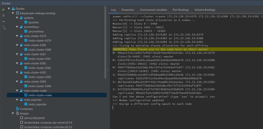This screenshot has height=129, width=263.
Task: Click the Docker tool window title
Action: [x=6, y=3]
